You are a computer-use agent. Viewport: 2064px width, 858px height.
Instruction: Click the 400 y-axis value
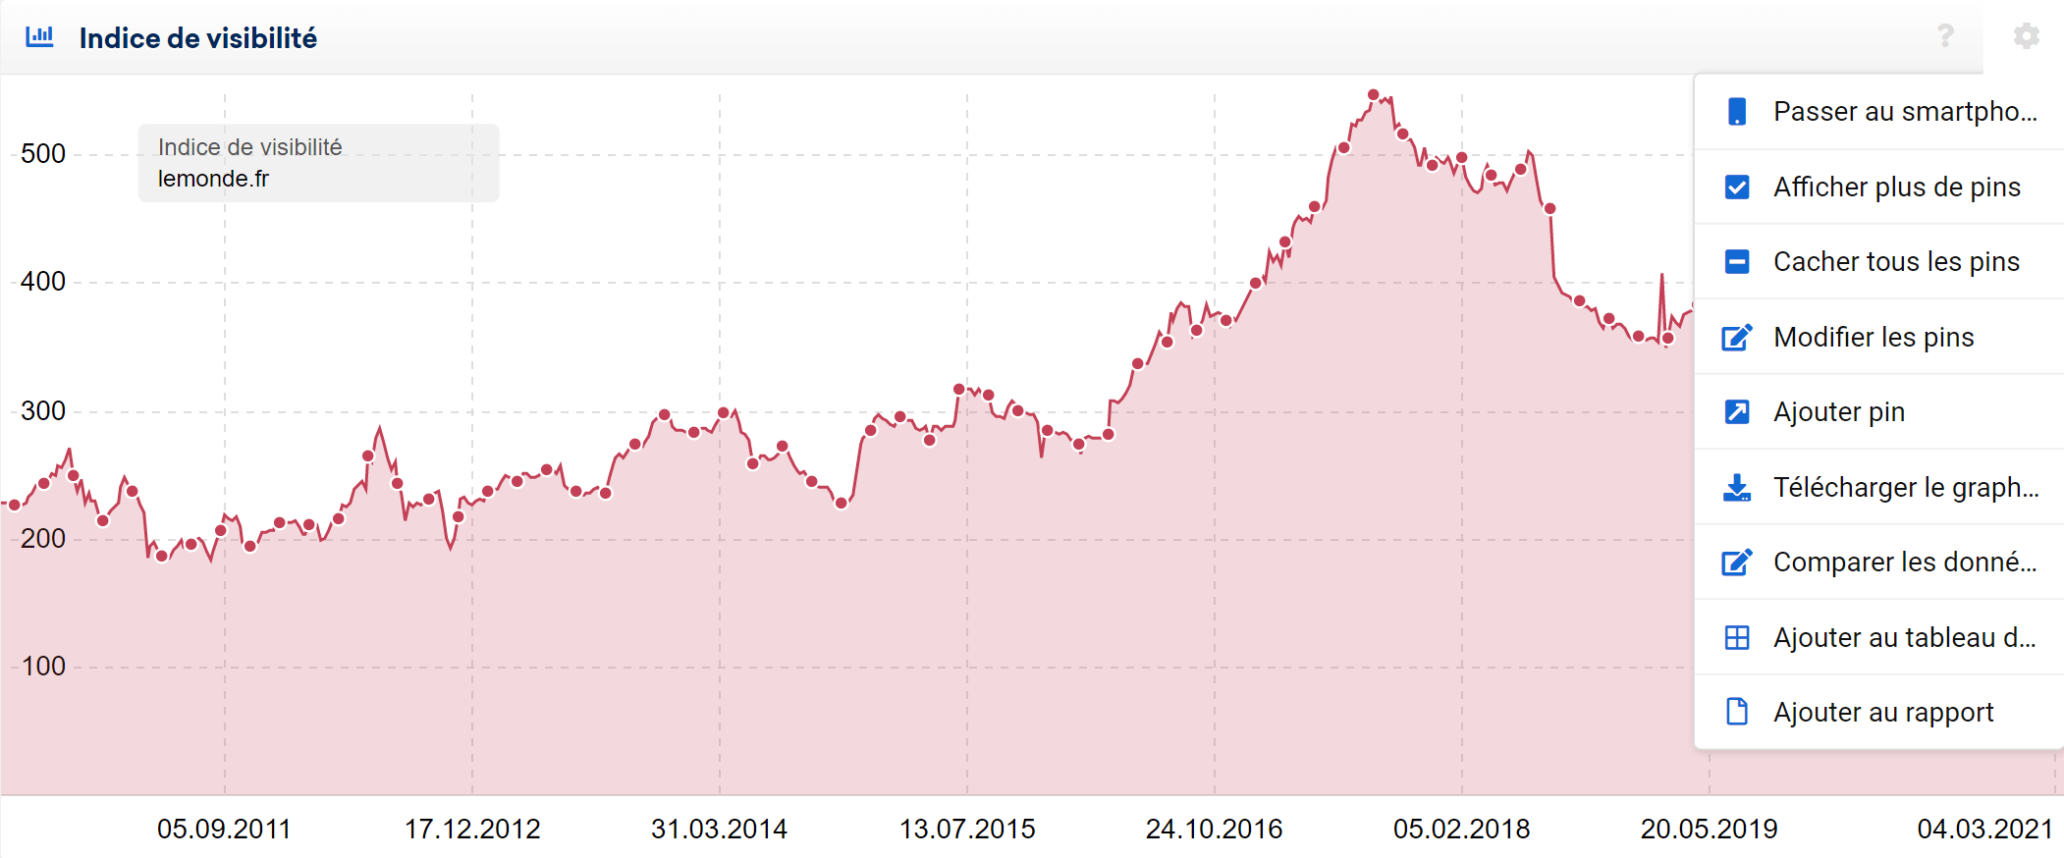coord(43,282)
